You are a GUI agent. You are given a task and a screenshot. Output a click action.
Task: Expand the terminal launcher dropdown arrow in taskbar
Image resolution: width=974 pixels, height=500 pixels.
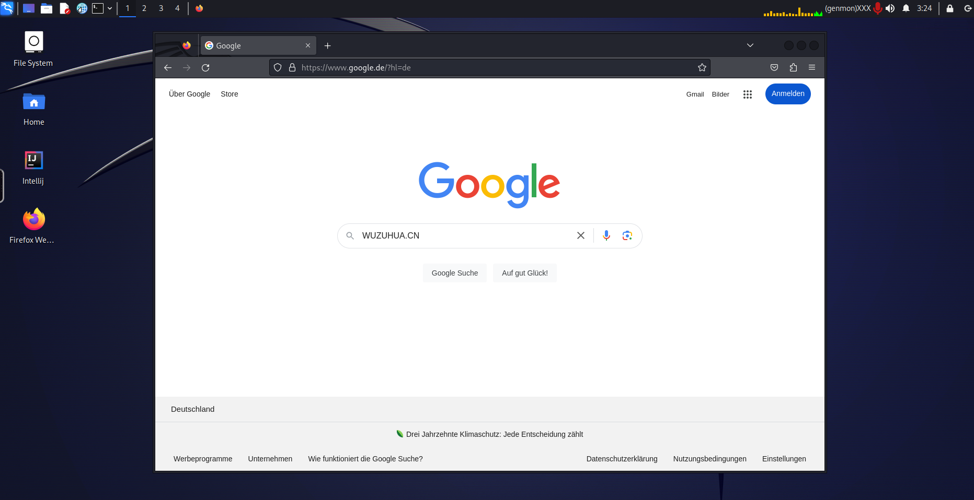[x=109, y=8]
